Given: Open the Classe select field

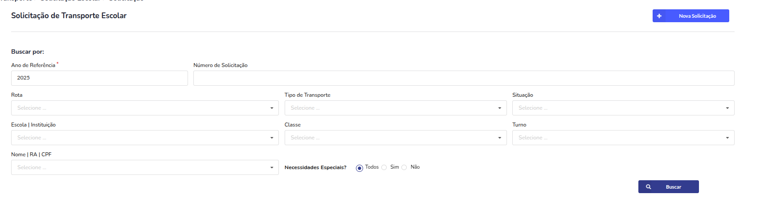Looking at the screenshot, I should (396, 138).
